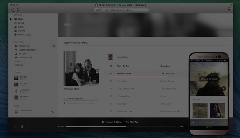The image size is (240, 138).
Task: Select track Love Love Love
Action: coord(125,112)
